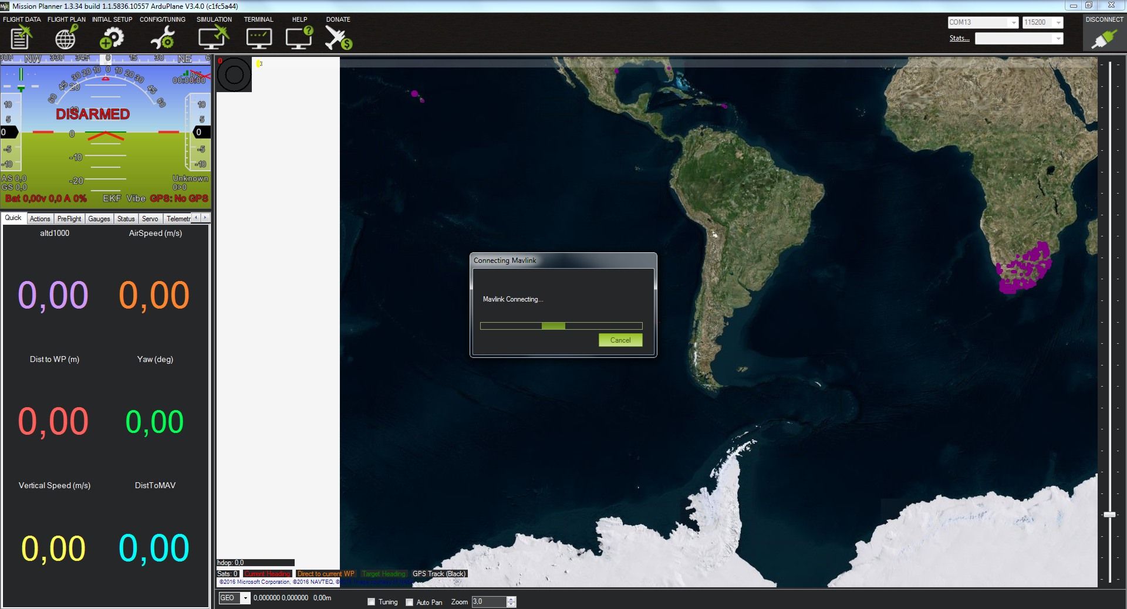Open Config/Tuning wrench icon
This screenshot has height=609, width=1127.
(162, 38)
